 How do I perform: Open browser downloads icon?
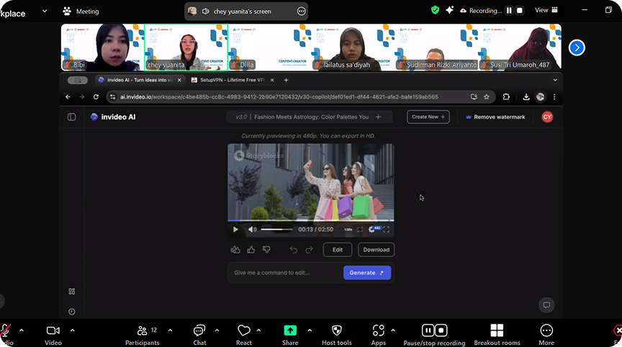click(x=526, y=96)
